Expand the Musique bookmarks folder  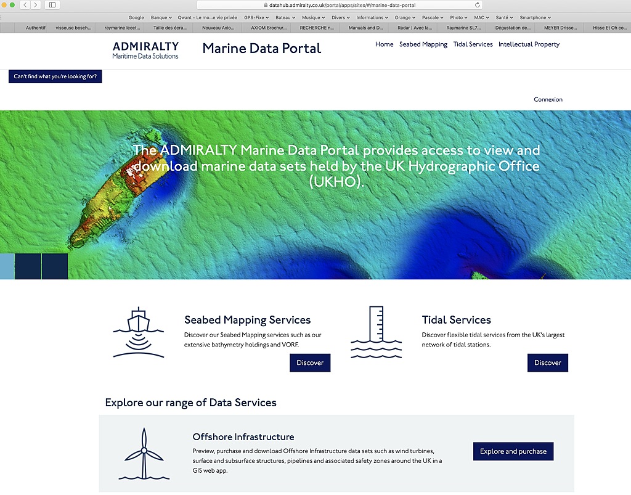(x=314, y=18)
